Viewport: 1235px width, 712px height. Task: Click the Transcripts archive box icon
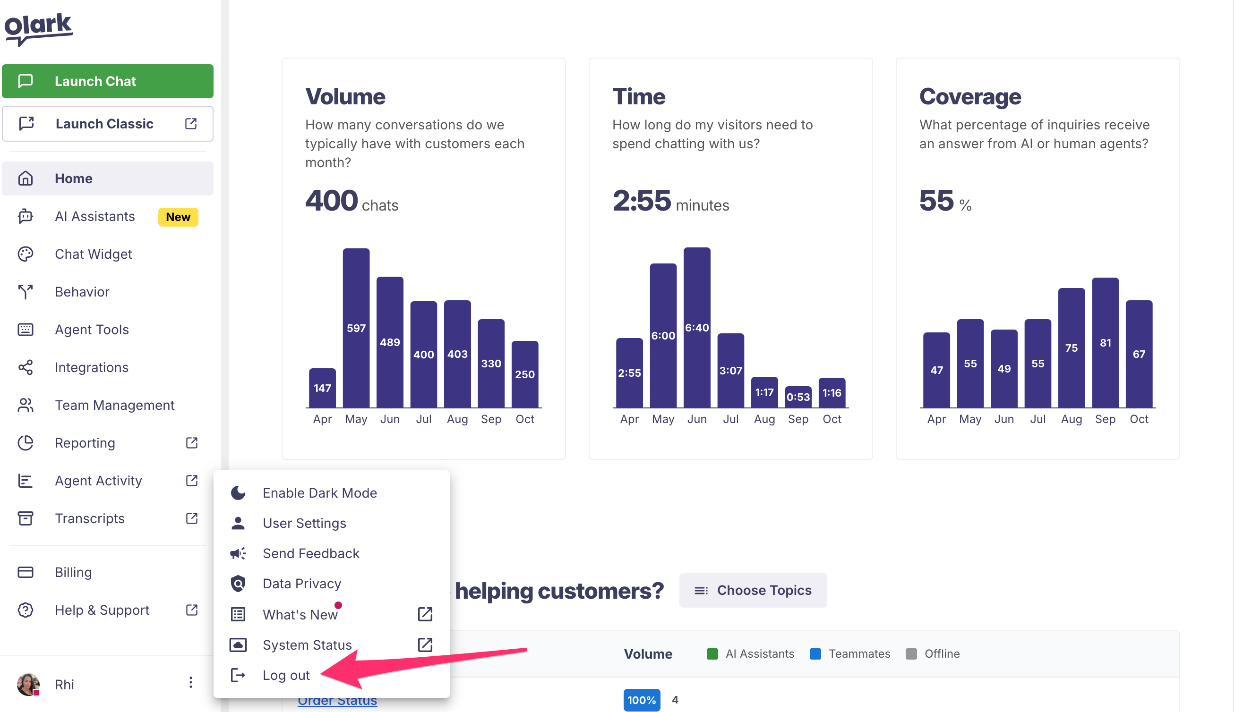26,518
